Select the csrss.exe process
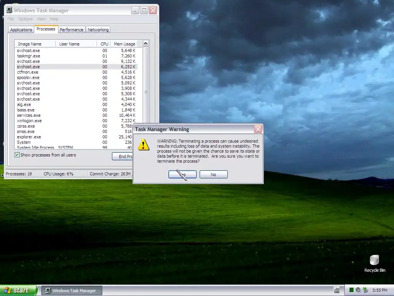394x296 pixels. pyautogui.click(x=74, y=126)
